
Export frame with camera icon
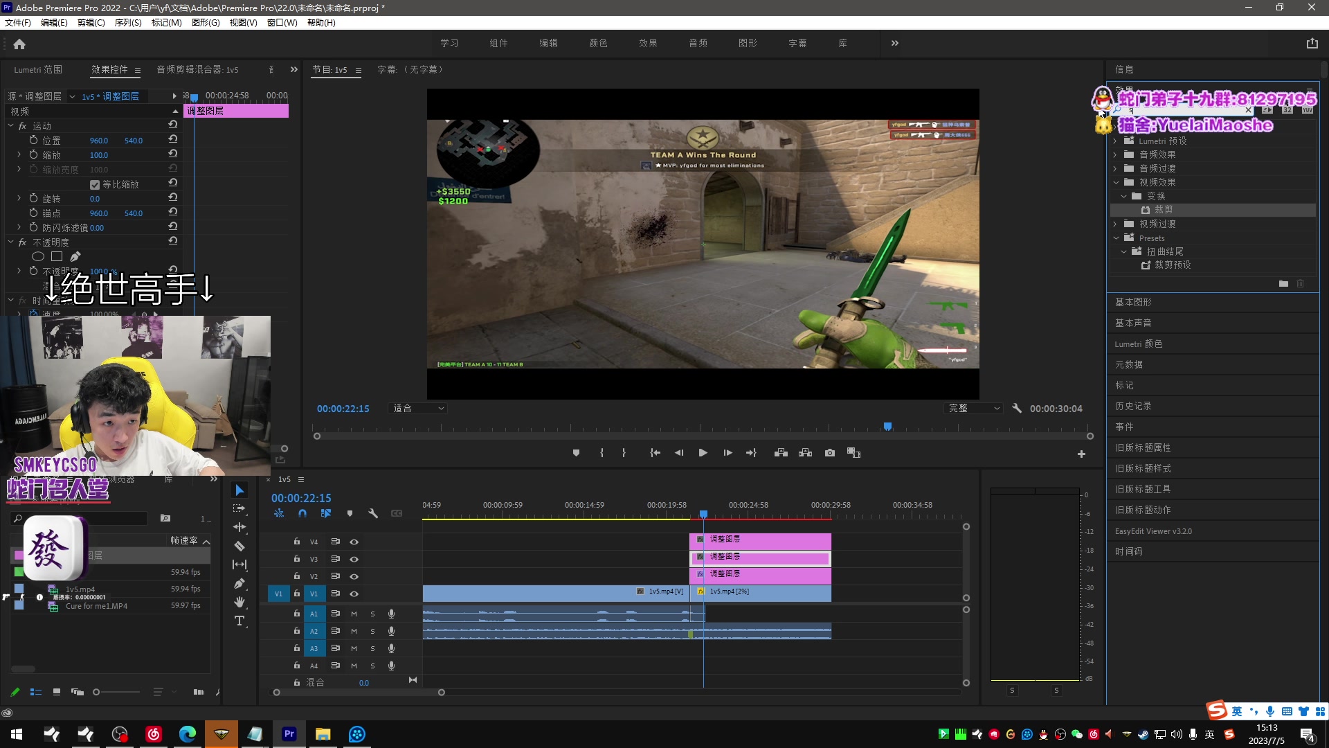[x=830, y=453]
